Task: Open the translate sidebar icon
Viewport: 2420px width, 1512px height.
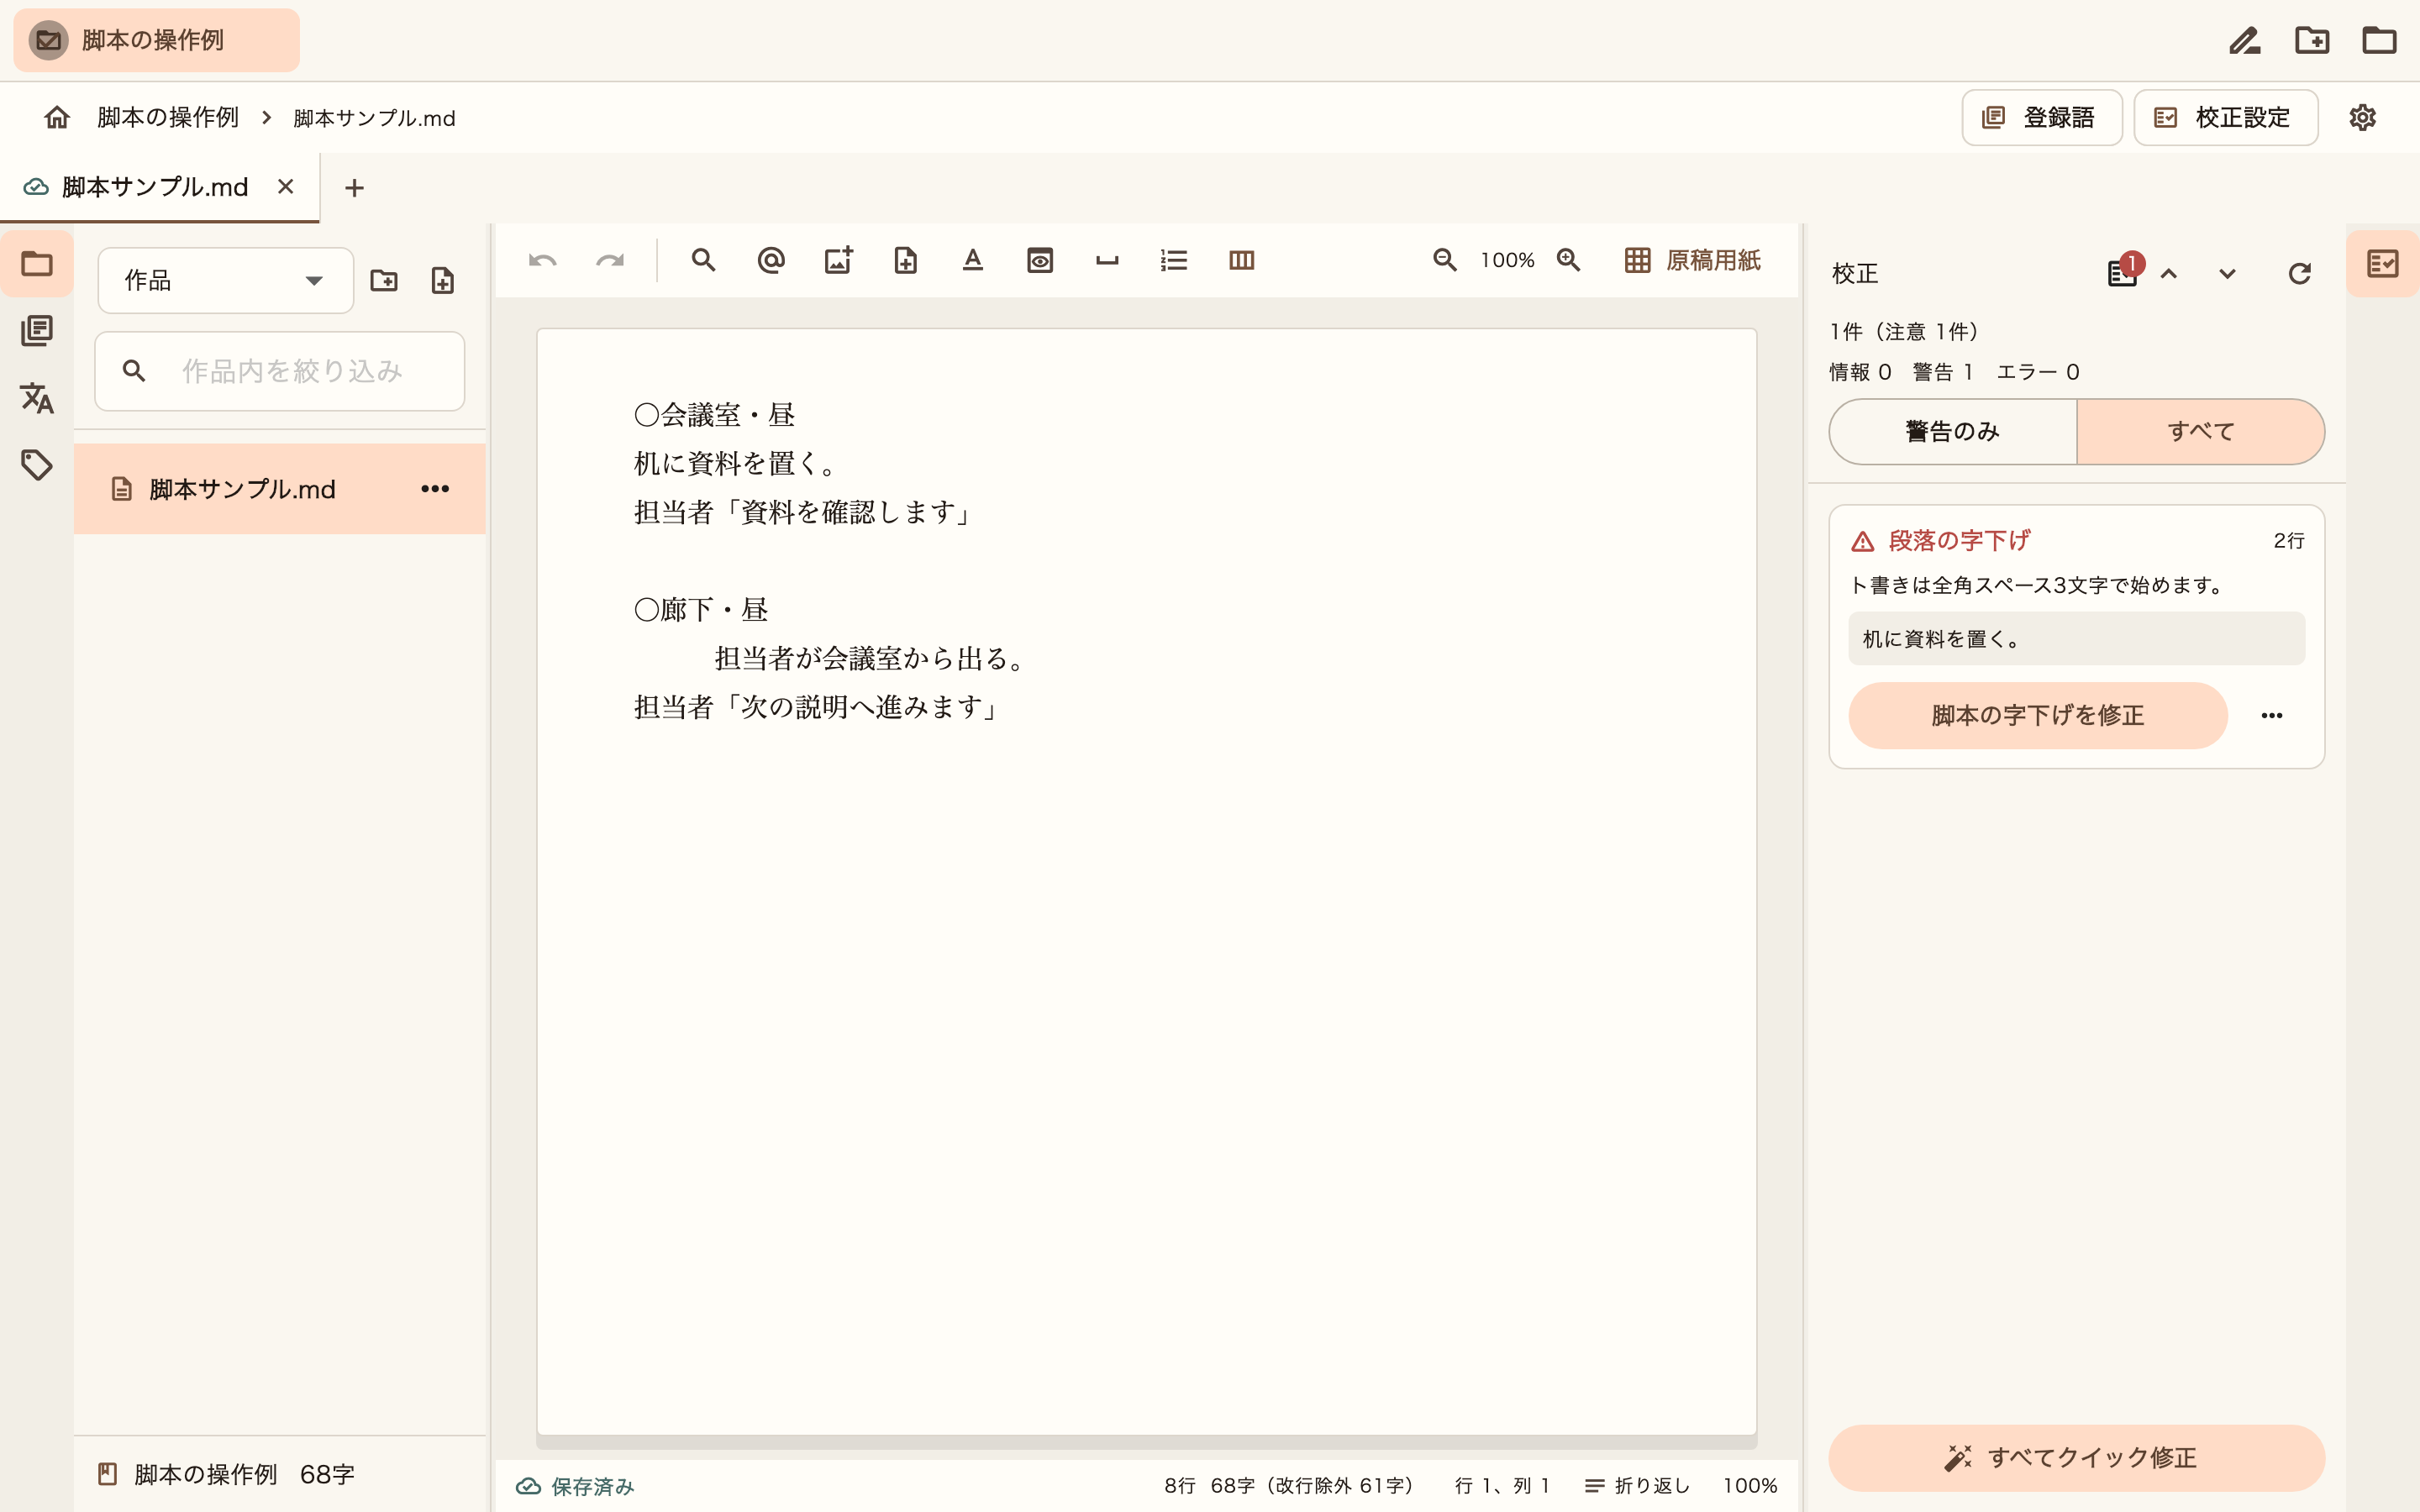Action: (x=37, y=398)
